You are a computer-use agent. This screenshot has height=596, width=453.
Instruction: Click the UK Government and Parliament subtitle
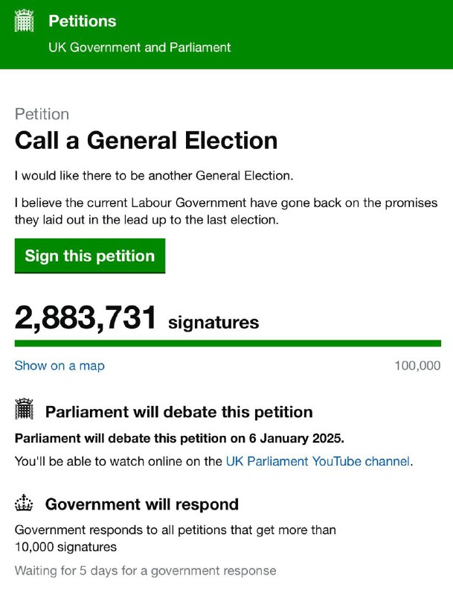(x=140, y=48)
